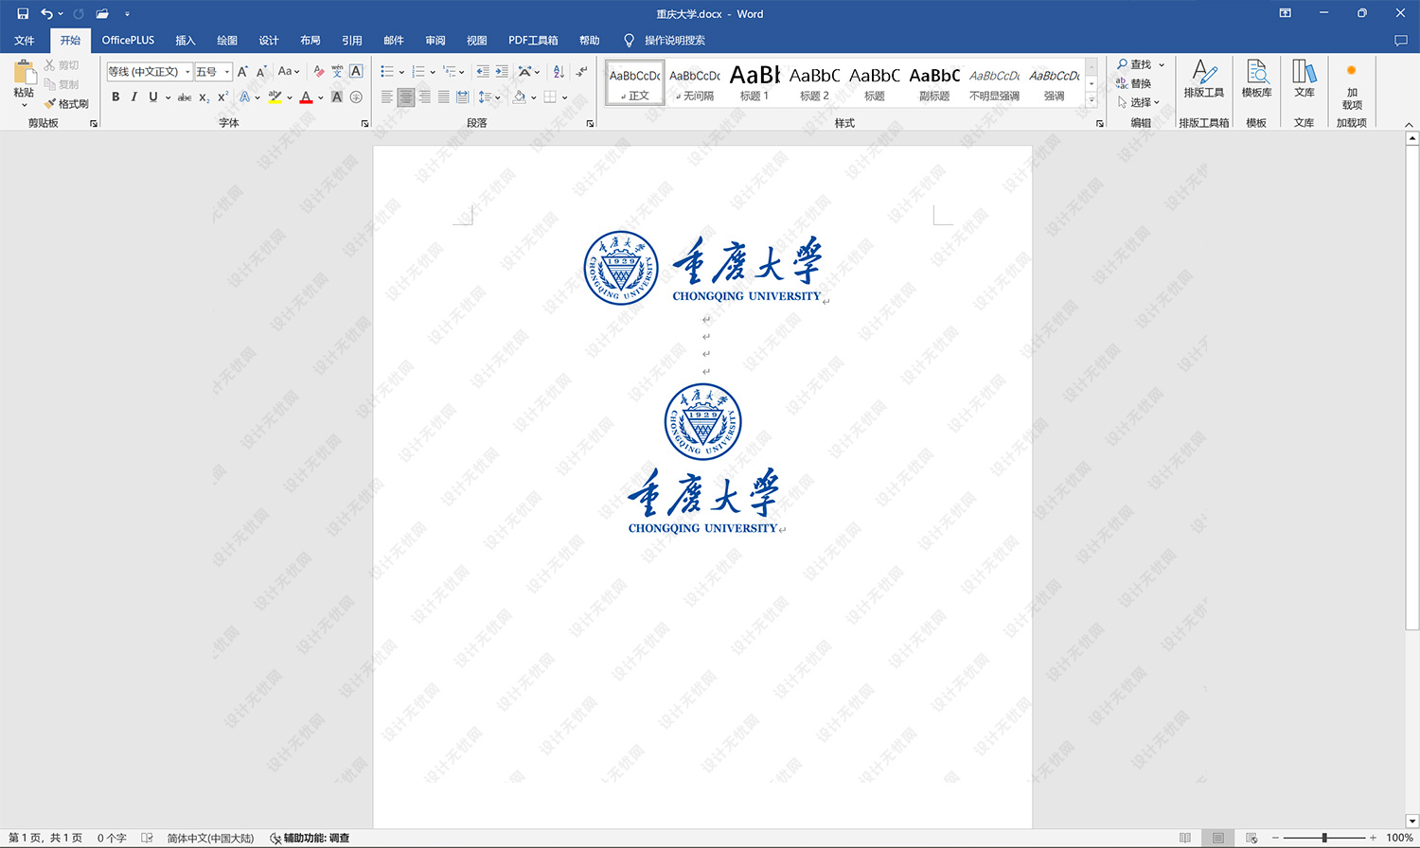This screenshot has height=848, width=1420.
Task: Apply strikethrough formatting
Action: (x=185, y=97)
